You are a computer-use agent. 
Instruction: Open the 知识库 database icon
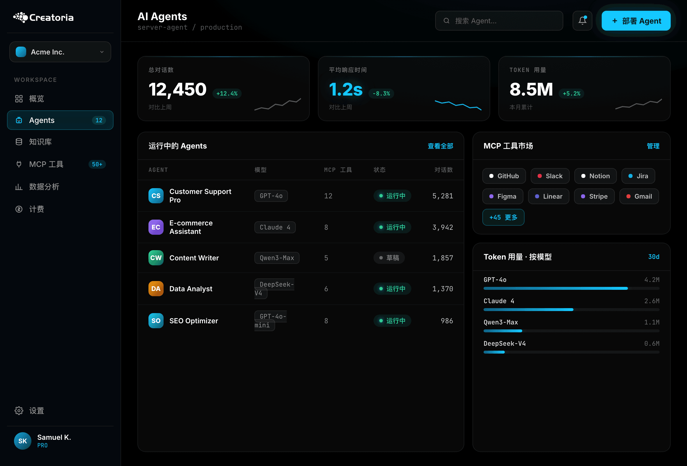19,142
